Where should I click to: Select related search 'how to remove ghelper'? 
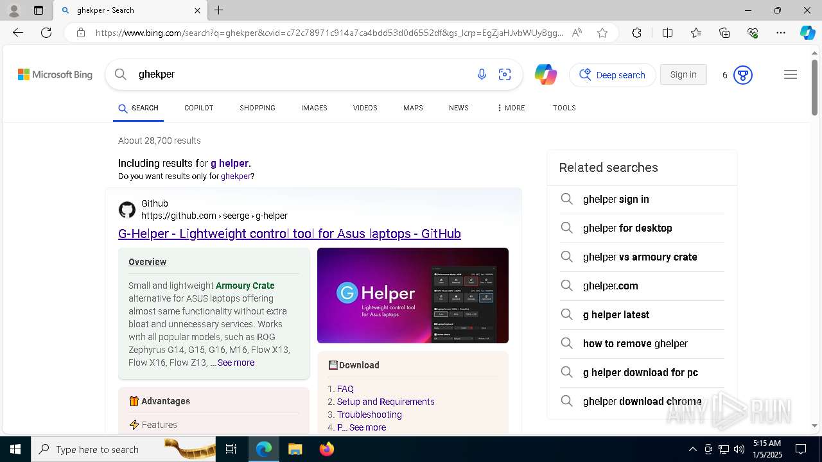(642, 344)
